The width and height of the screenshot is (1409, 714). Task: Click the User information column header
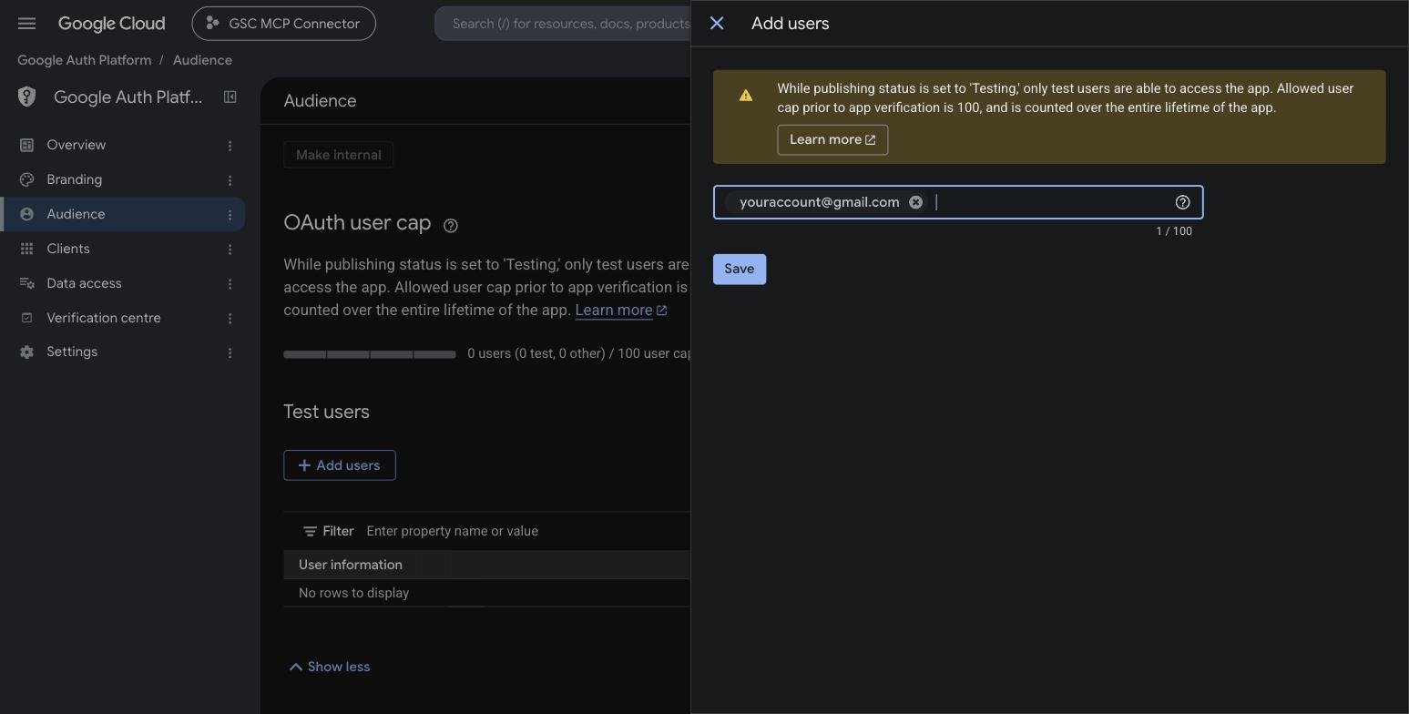pos(351,565)
